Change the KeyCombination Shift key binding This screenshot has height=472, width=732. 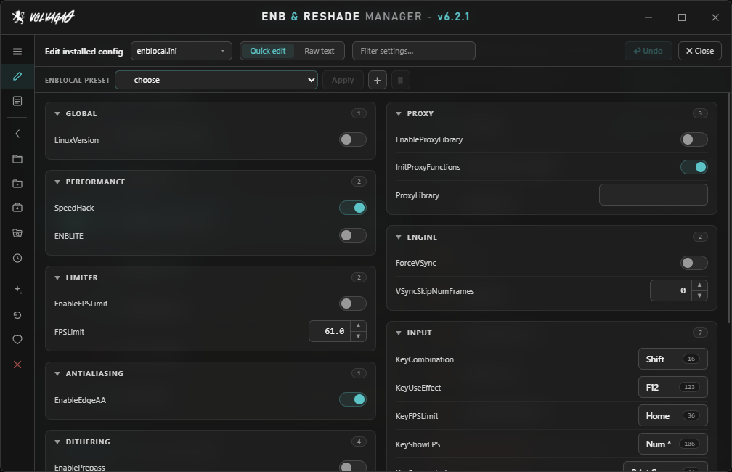(x=672, y=359)
